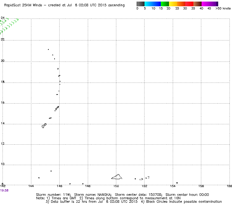232x204 pixels.
Task: Click the small island outline near 14.5N
Action: pos(50,118)
